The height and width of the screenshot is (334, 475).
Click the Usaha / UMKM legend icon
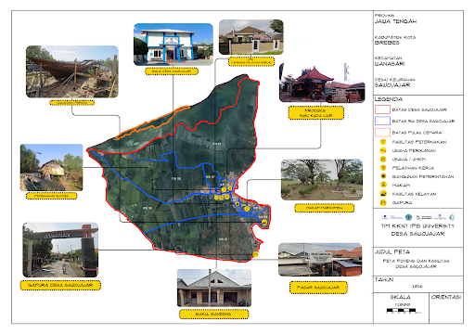383,160
